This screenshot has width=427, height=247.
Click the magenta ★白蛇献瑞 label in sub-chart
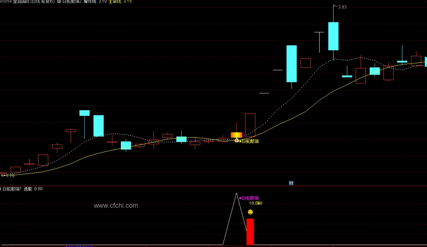[249, 198]
